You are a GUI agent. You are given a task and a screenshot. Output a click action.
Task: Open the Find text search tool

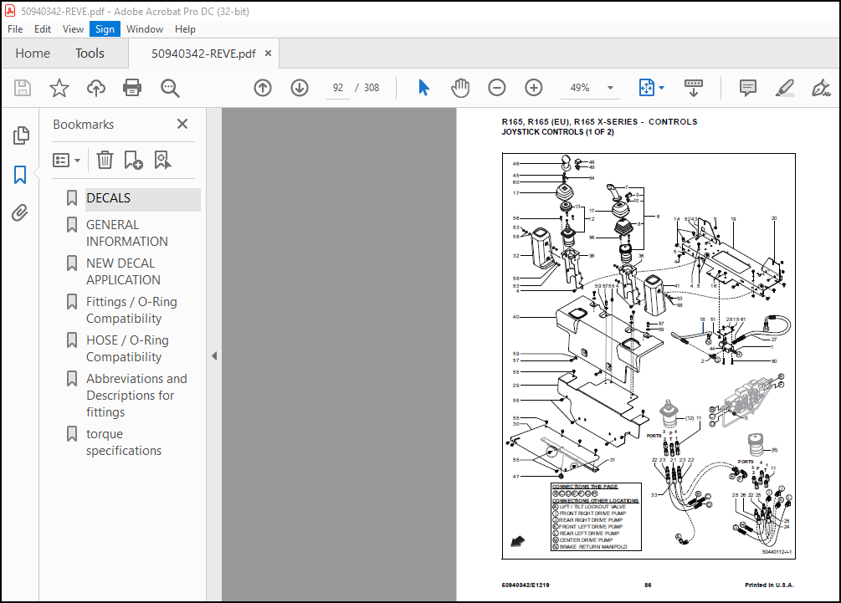(x=170, y=88)
